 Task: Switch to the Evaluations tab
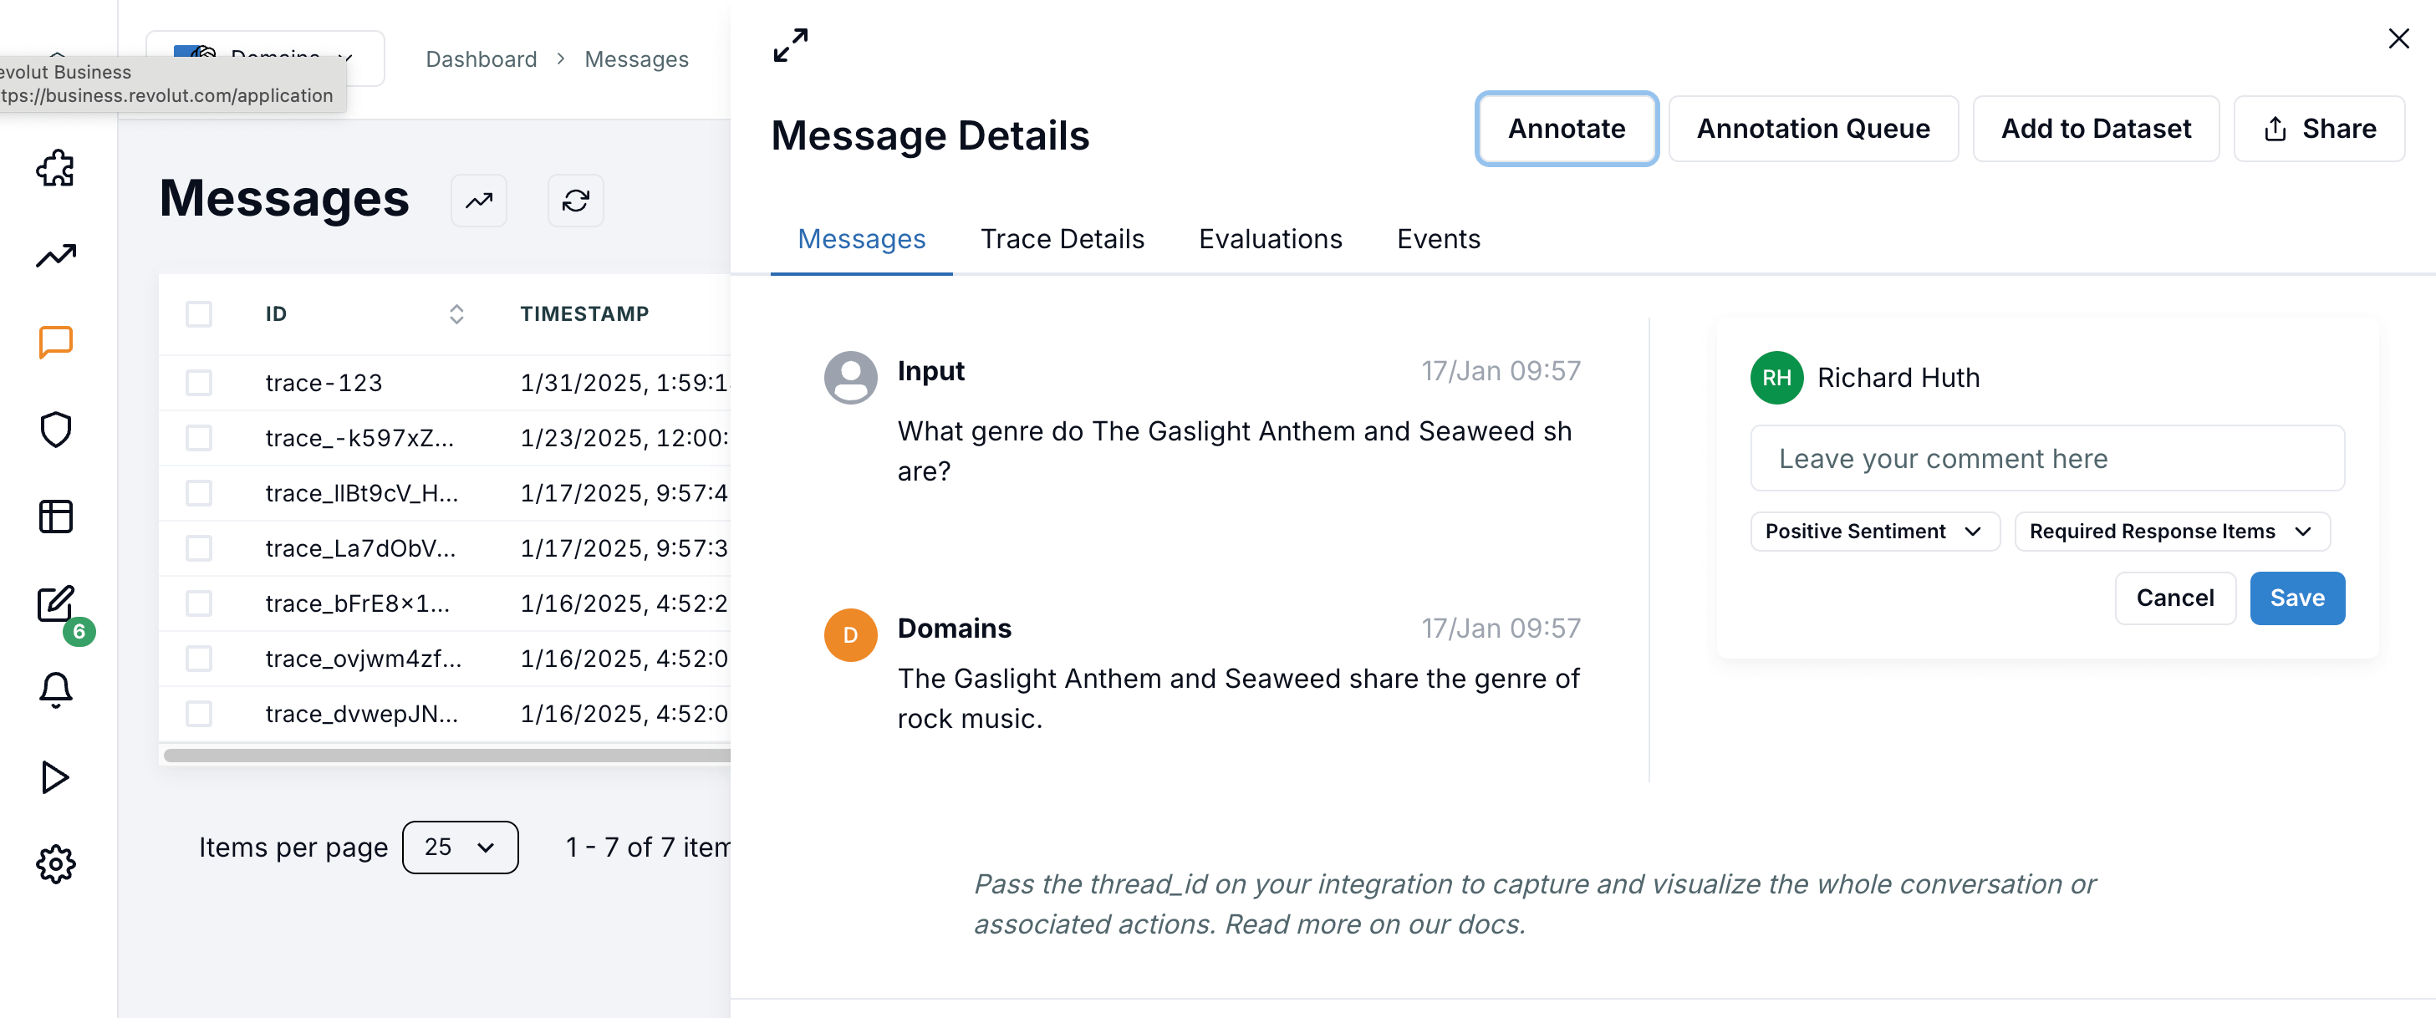1270,239
